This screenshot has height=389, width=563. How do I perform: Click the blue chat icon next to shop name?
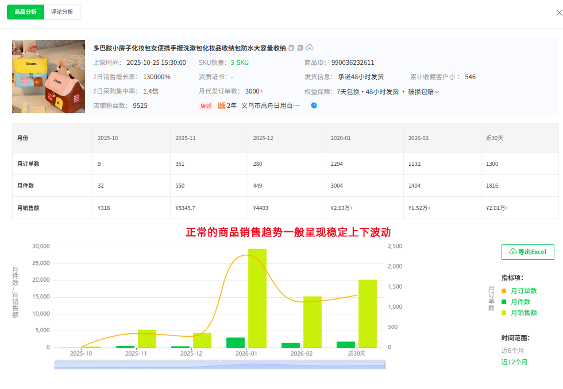(x=314, y=104)
